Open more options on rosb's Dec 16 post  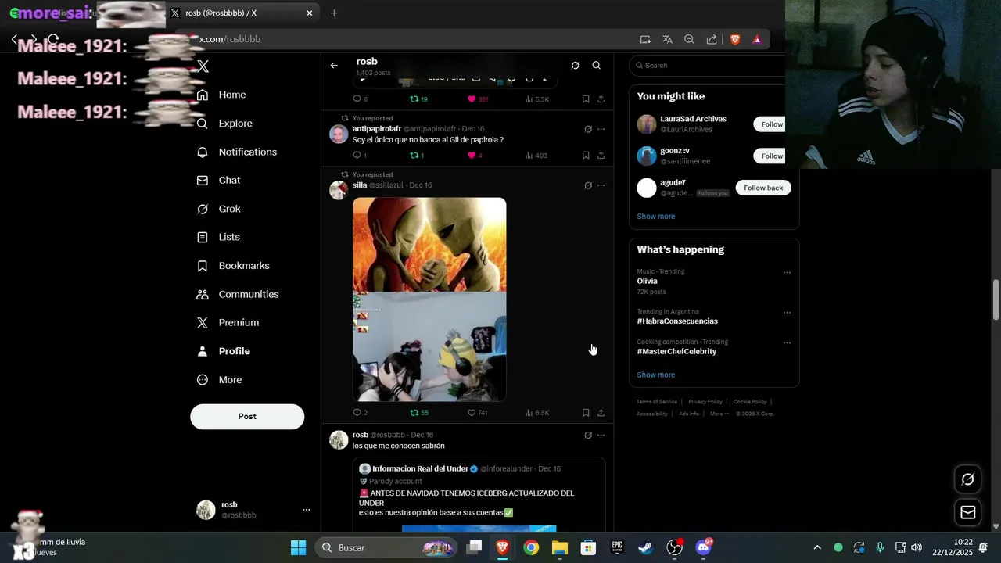coord(601,435)
